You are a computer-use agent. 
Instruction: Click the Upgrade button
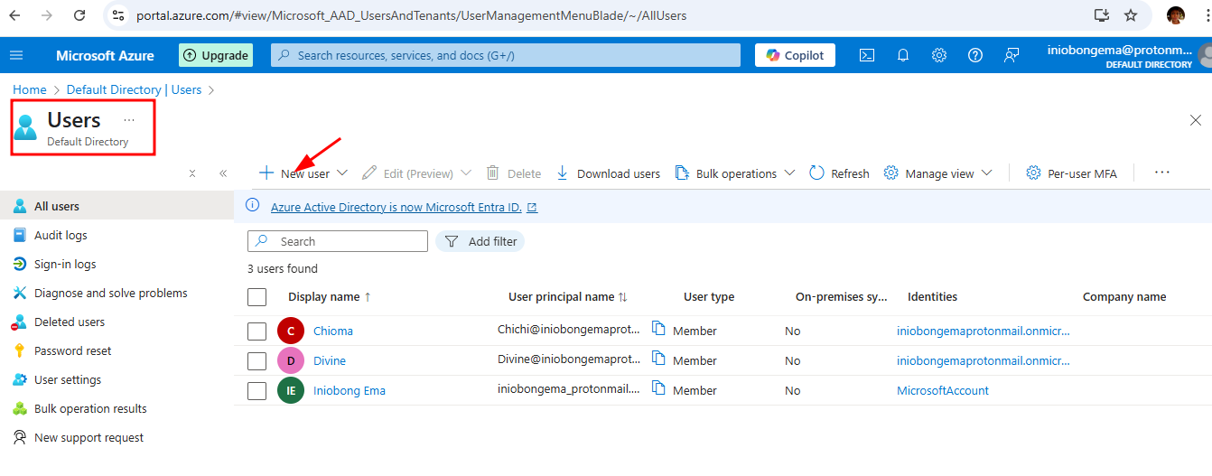pos(216,55)
